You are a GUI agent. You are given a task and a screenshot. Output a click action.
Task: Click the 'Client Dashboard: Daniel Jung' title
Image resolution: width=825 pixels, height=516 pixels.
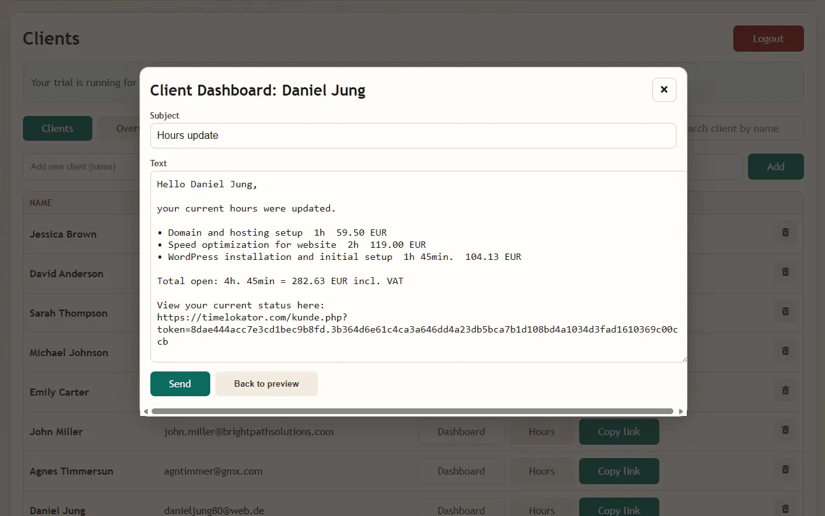tap(258, 90)
